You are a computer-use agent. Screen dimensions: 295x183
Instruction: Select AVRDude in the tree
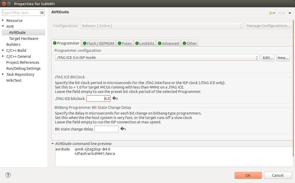[17, 32]
